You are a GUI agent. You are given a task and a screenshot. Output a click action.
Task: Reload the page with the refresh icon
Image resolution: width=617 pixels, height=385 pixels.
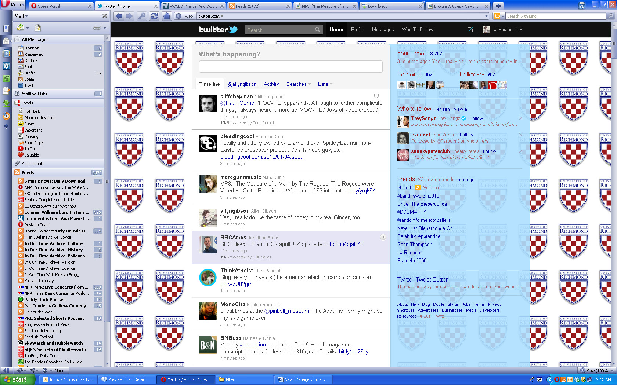tap(154, 16)
